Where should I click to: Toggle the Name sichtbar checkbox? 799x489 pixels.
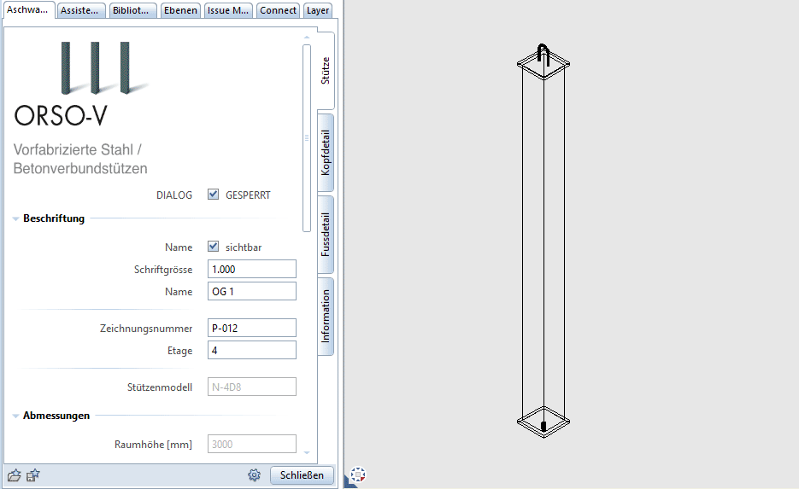pyautogui.click(x=213, y=247)
